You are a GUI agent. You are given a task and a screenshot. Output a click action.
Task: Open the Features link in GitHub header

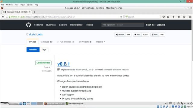coord(38,25)
